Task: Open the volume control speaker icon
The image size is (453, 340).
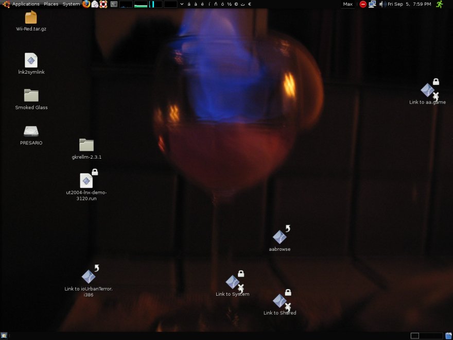Action: pyautogui.click(x=382, y=4)
